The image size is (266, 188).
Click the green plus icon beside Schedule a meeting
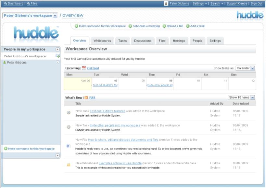click(130, 26)
